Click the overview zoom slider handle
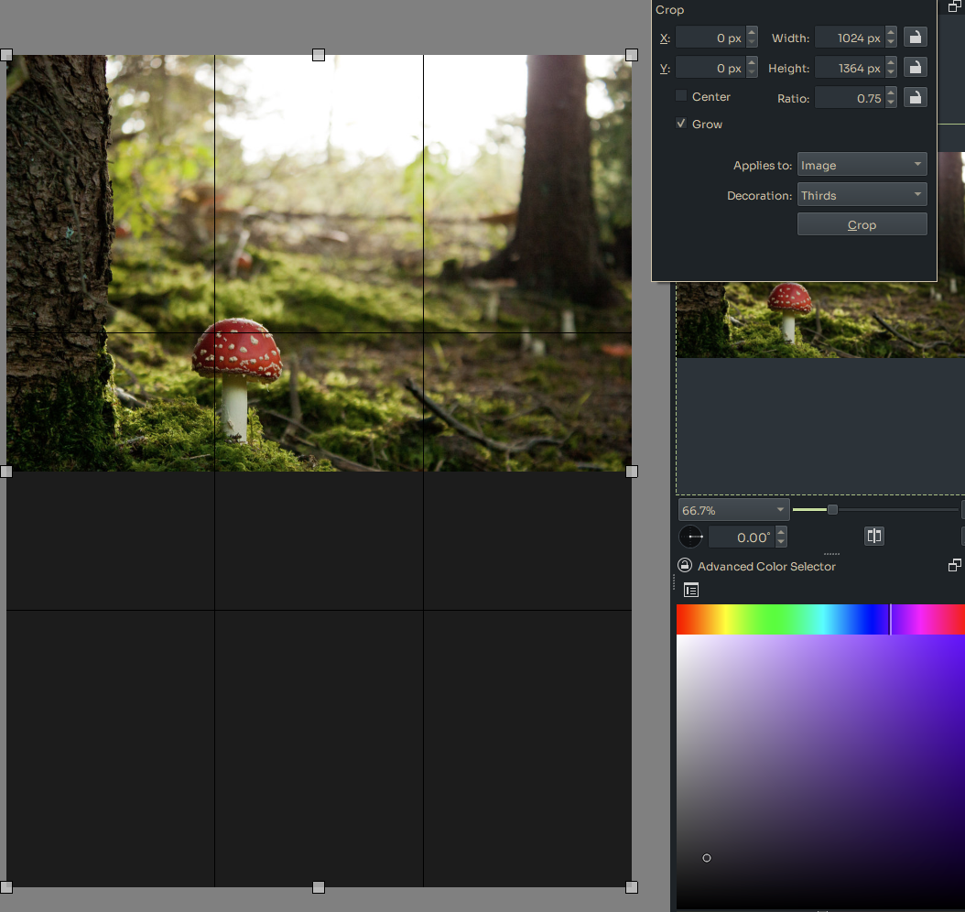 click(x=832, y=509)
